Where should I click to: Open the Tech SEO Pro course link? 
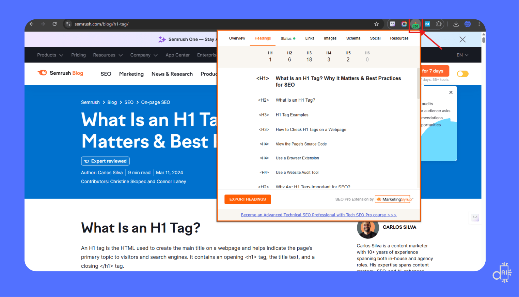click(x=318, y=215)
